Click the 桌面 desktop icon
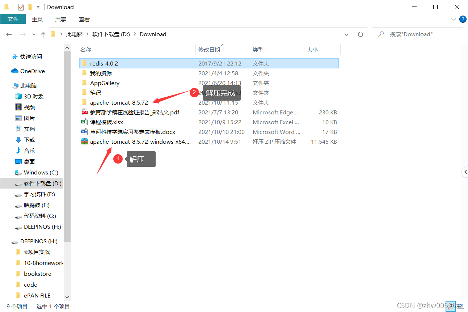The height and width of the screenshot is (312, 468). click(18, 161)
